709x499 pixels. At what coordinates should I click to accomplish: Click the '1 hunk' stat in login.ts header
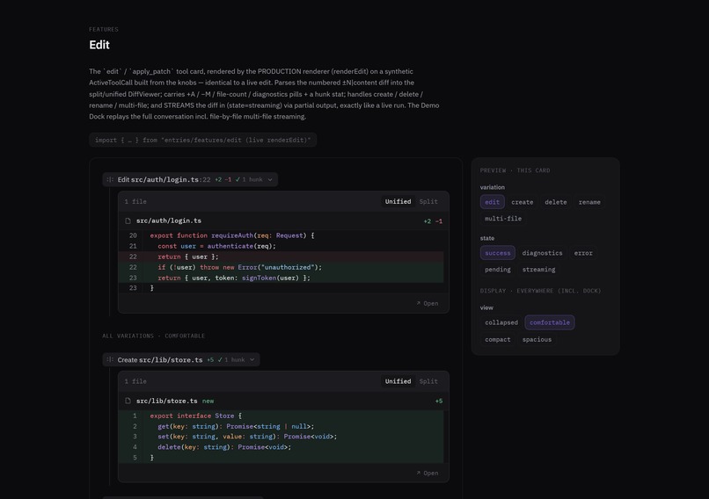(252, 180)
